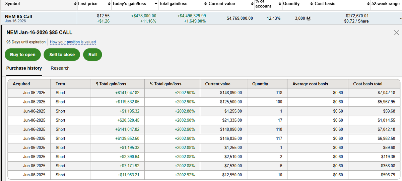The width and height of the screenshot is (402, 181).
Task: Select today's gain value +$478,800.00
Action: point(144,16)
